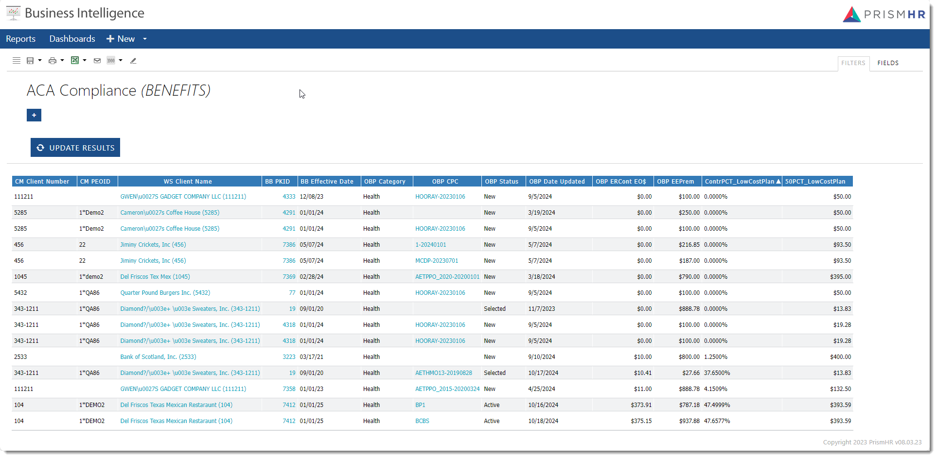Open CPC link AETPPO_2015-20200324
Image resolution: width=937 pixels, height=458 pixels.
pyautogui.click(x=447, y=389)
